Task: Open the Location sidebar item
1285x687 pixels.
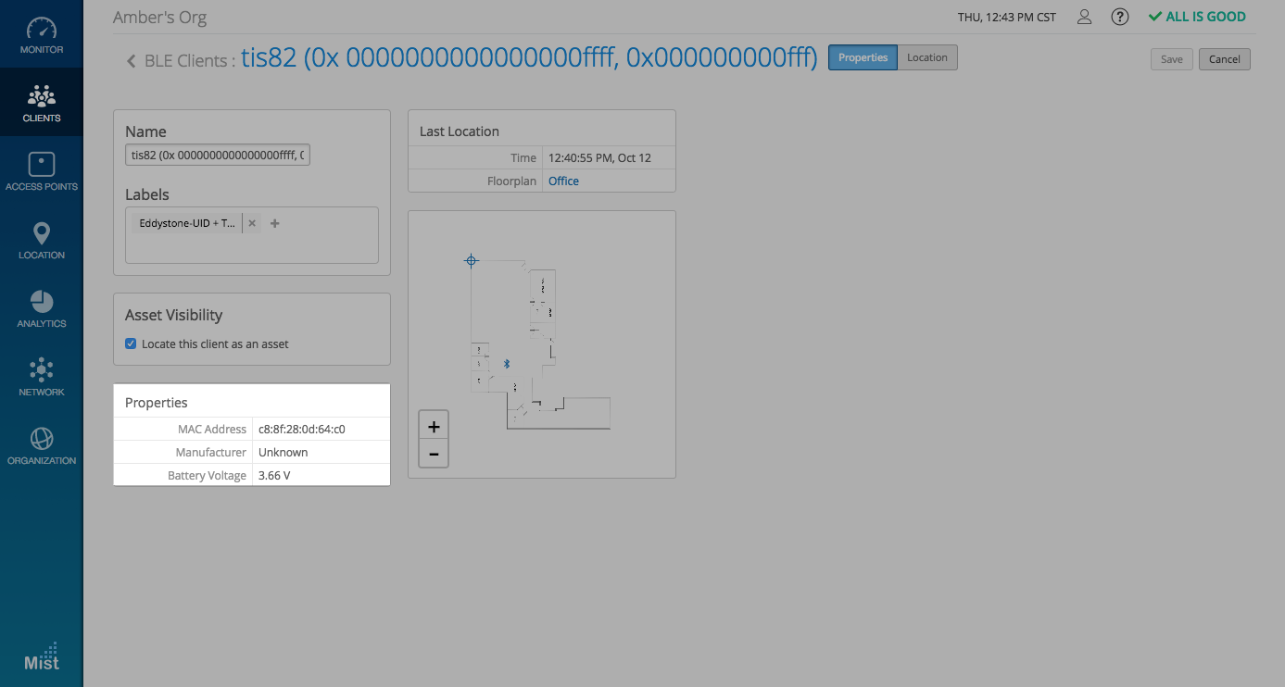Action: pyautogui.click(x=42, y=240)
